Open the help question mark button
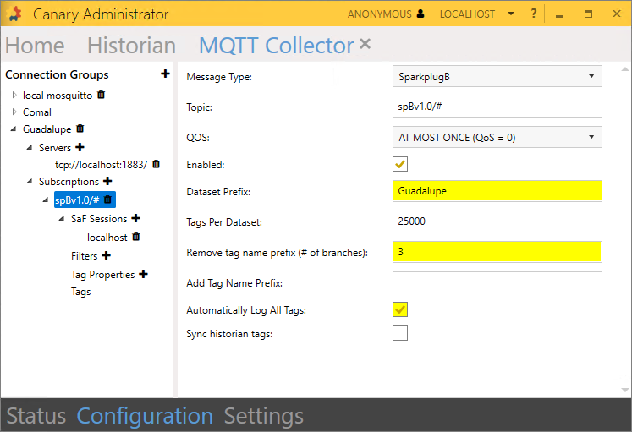The width and height of the screenshot is (632, 432). coord(534,14)
